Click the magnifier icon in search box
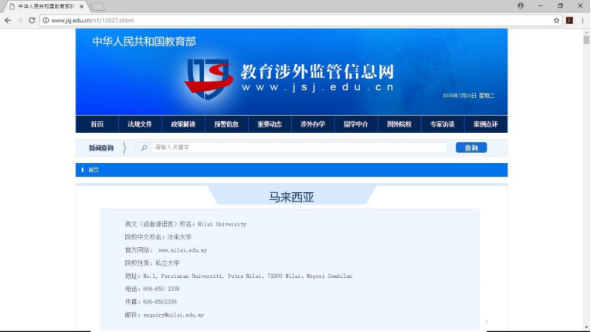Viewport: 591px width, 332px height. [x=144, y=147]
